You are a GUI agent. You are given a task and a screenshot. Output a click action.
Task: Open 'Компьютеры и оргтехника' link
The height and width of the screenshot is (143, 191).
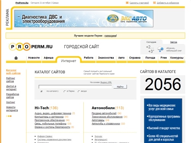[49, 117]
